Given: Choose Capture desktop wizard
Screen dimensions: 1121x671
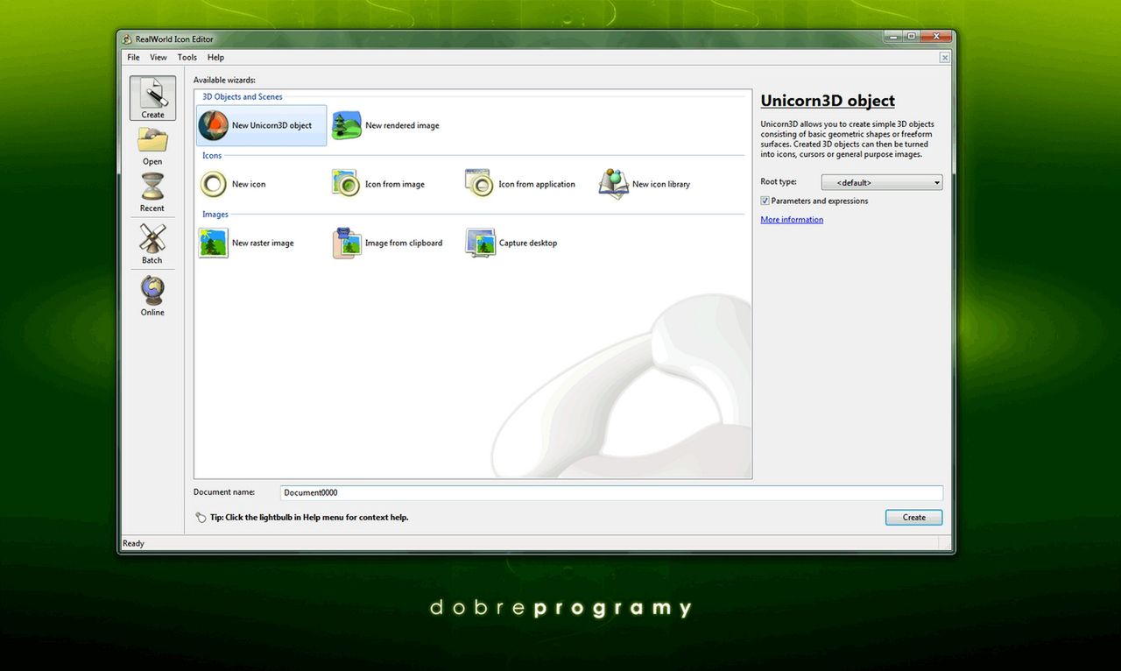Looking at the screenshot, I should tap(511, 243).
